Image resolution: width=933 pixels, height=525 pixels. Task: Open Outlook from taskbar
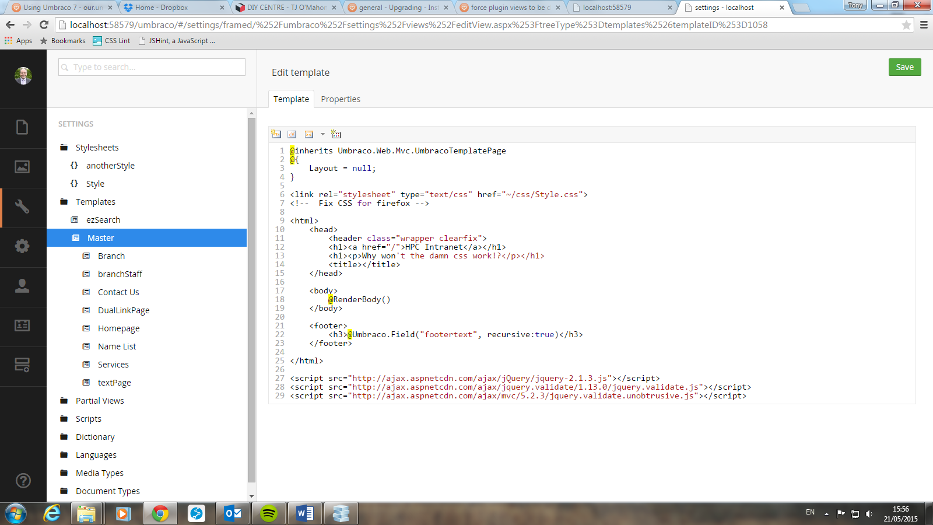coord(233,514)
